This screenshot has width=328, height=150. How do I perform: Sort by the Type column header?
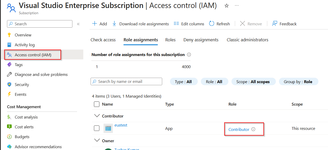(x=169, y=104)
